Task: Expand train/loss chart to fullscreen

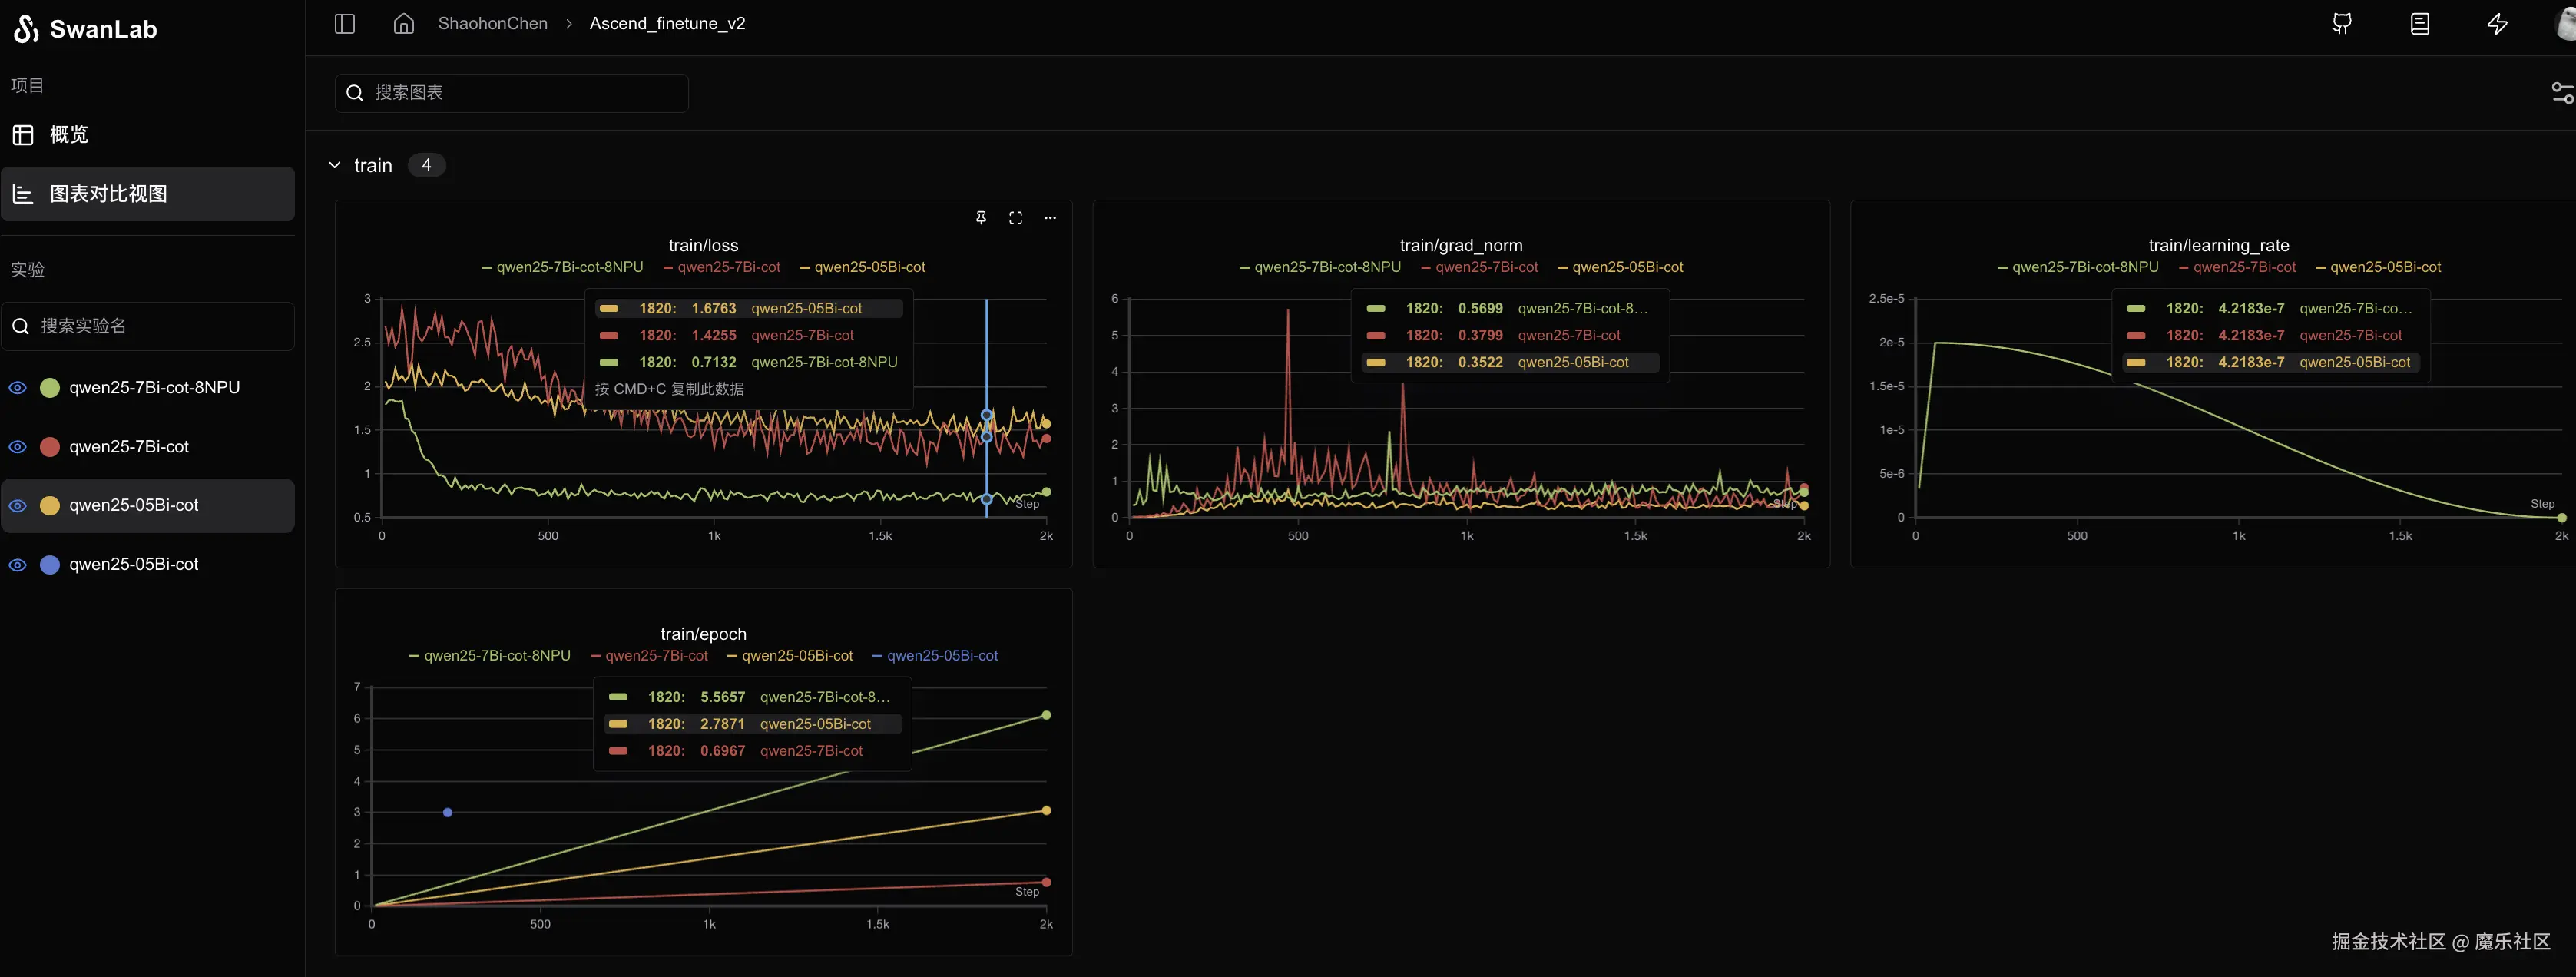Action: (x=1015, y=217)
